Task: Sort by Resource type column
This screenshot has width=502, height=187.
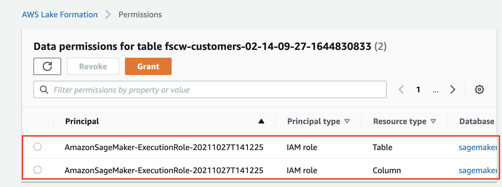Action: point(404,121)
